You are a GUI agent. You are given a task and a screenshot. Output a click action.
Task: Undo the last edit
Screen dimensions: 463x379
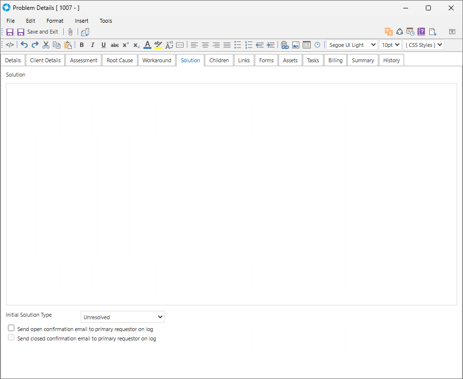(x=24, y=45)
